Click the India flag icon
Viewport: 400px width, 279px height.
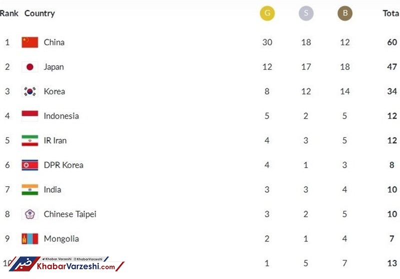point(30,189)
